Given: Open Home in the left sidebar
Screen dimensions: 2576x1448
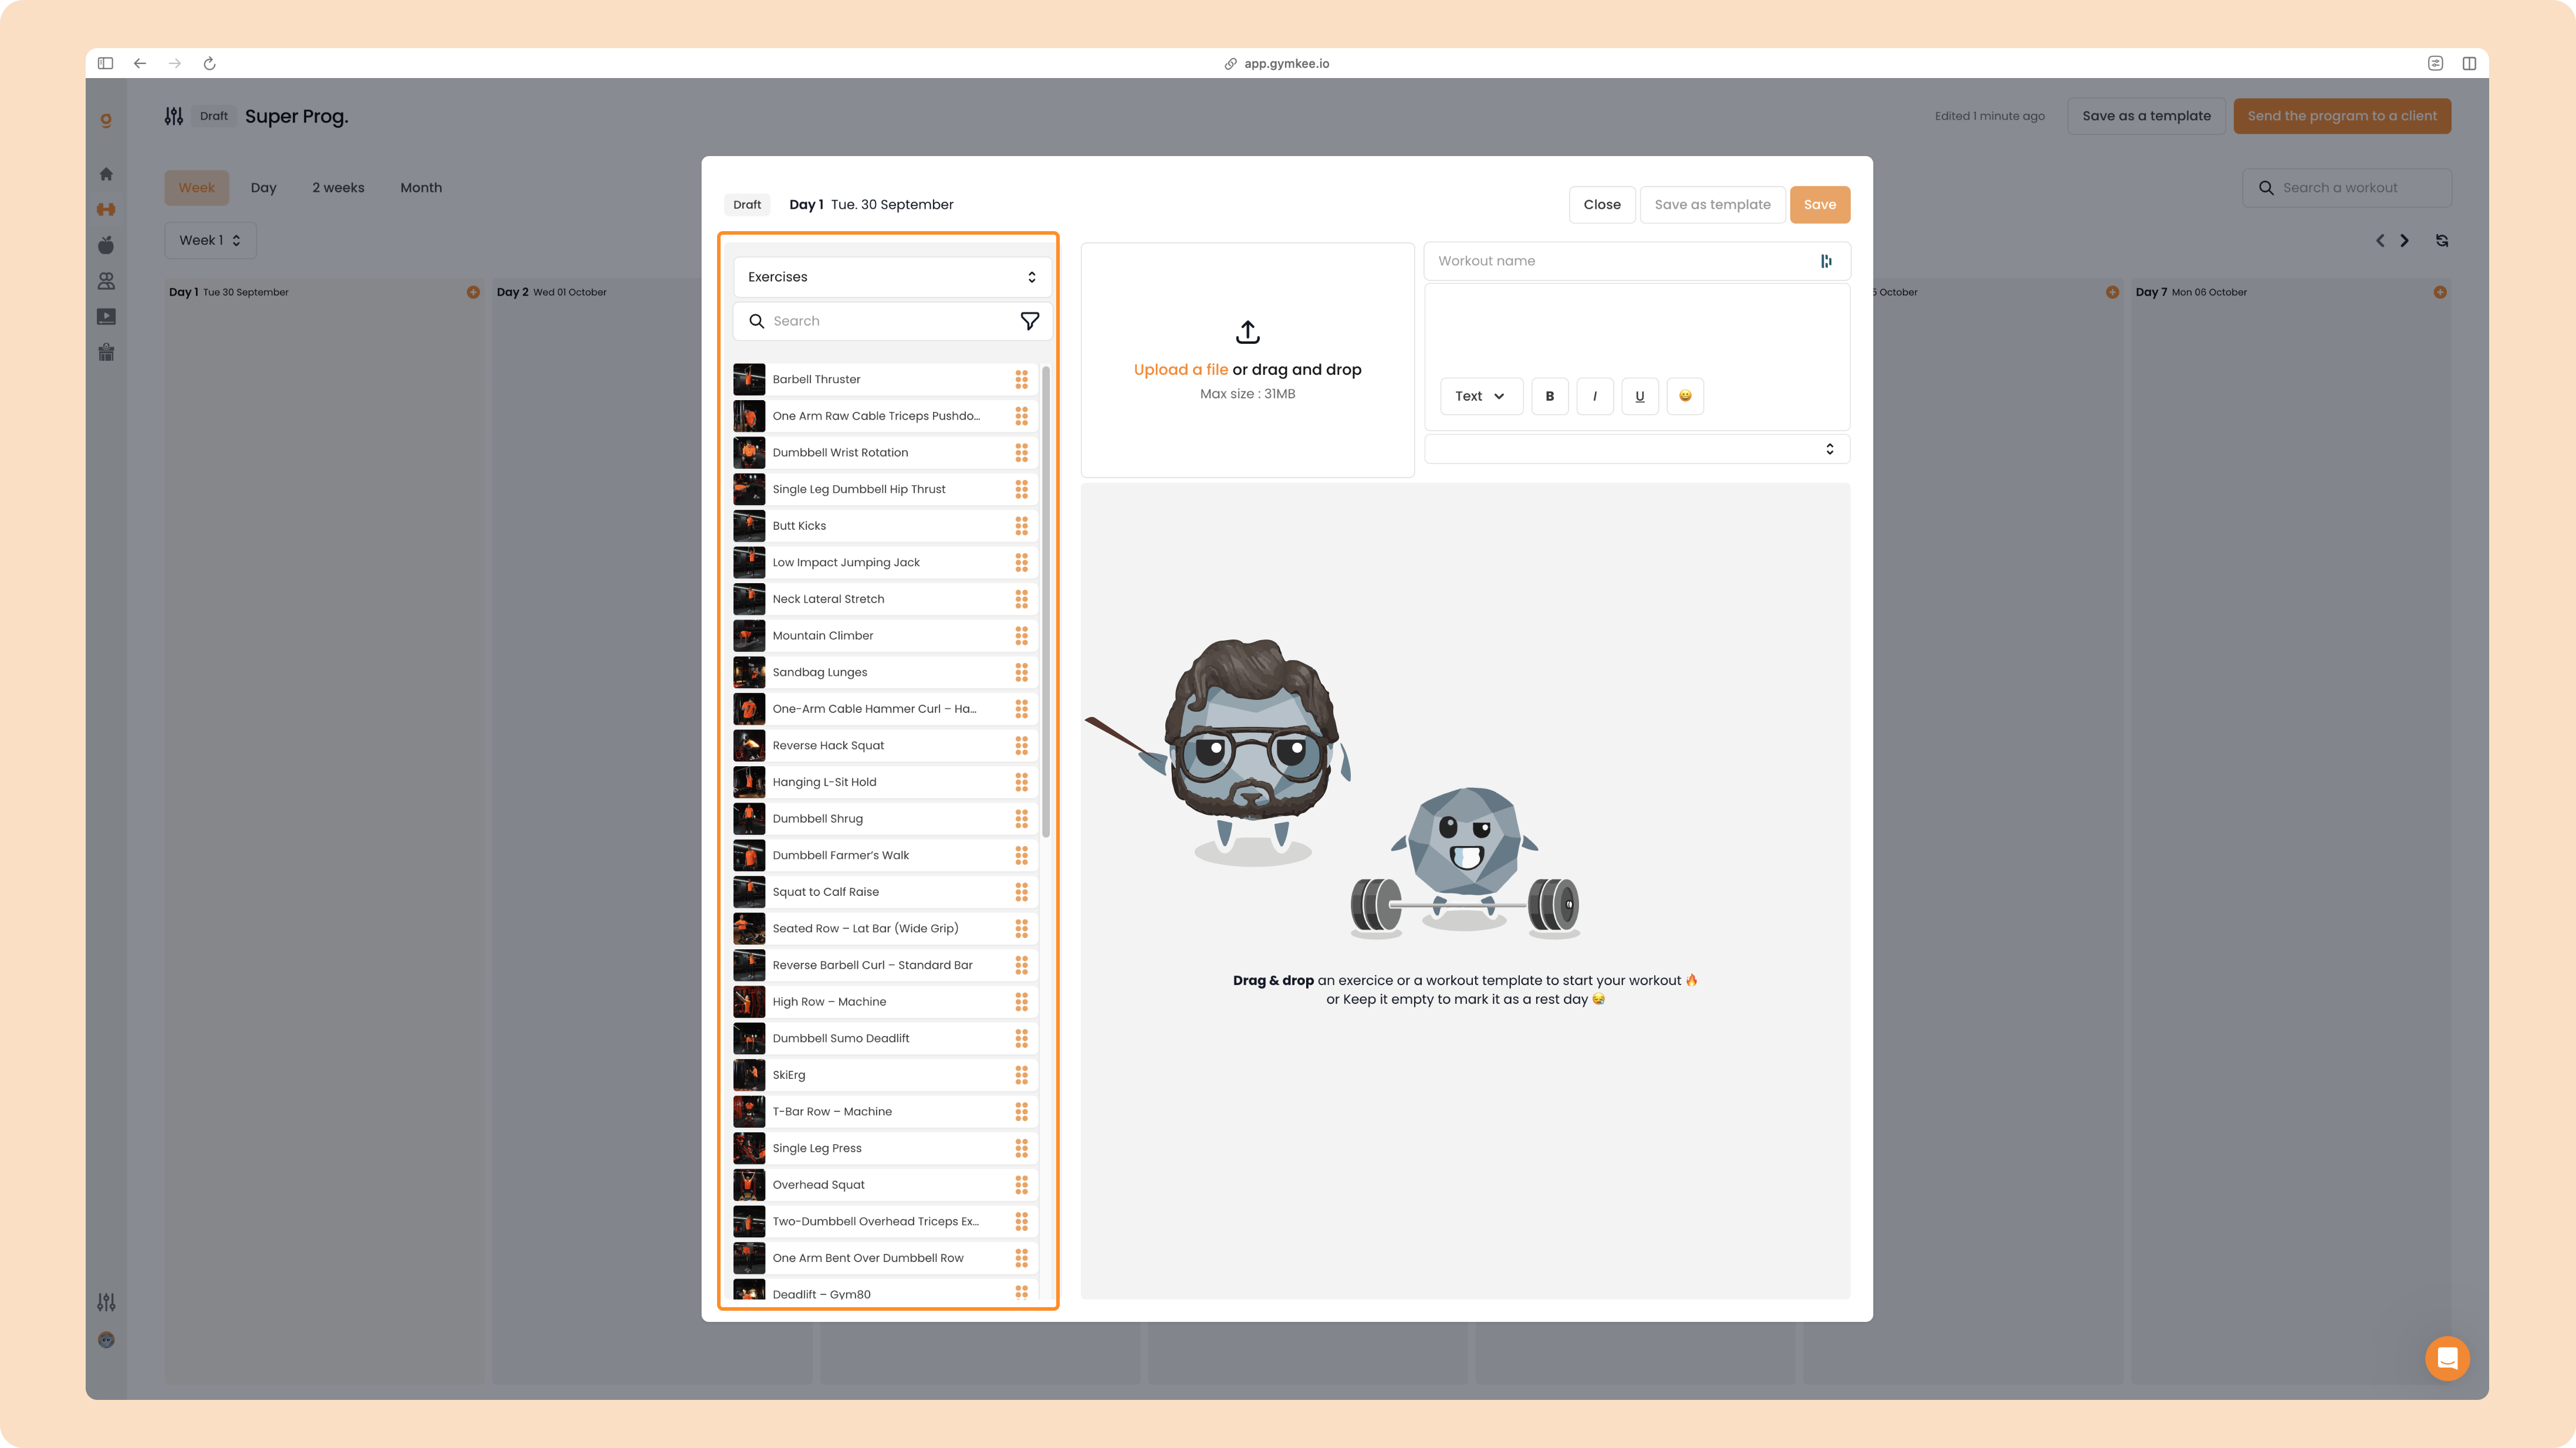Looking at the screenshot, I should tap(106, 174).
